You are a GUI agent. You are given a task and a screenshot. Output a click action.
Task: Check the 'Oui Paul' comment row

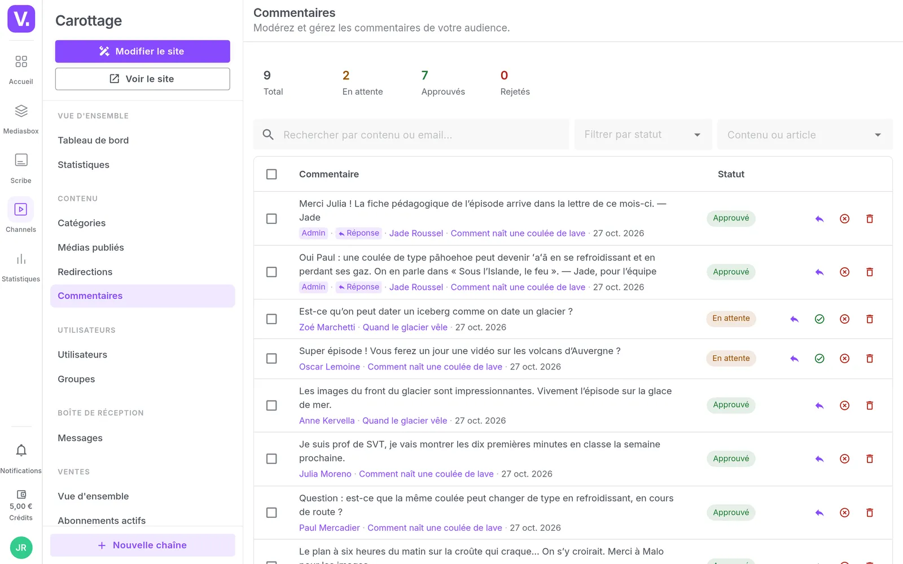(x=271, y=272)
